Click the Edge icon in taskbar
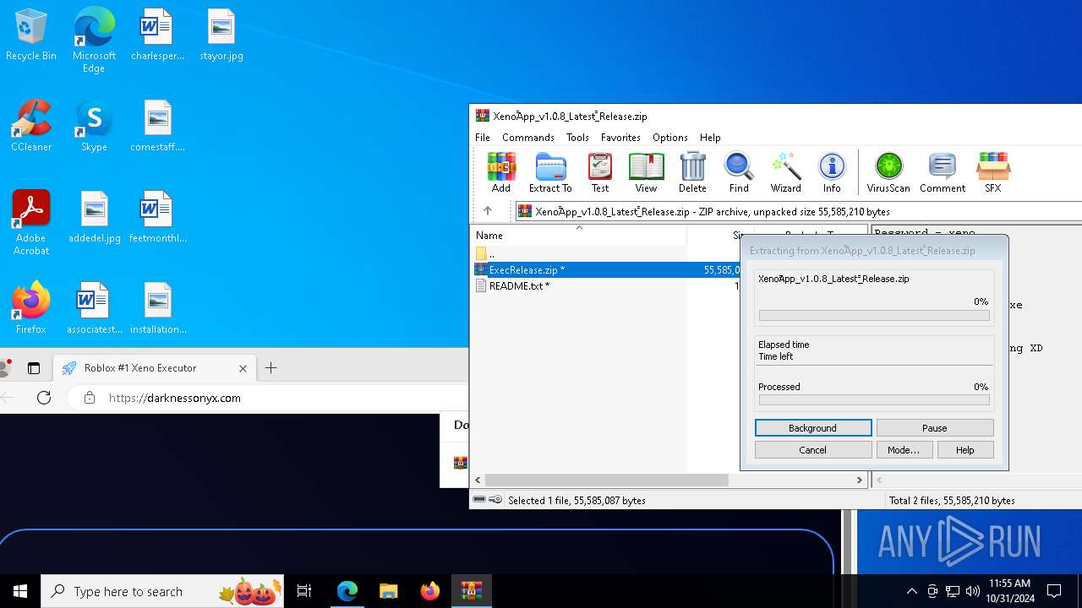The height and width of the screenshot is (608, 1082). click(347, 591)
